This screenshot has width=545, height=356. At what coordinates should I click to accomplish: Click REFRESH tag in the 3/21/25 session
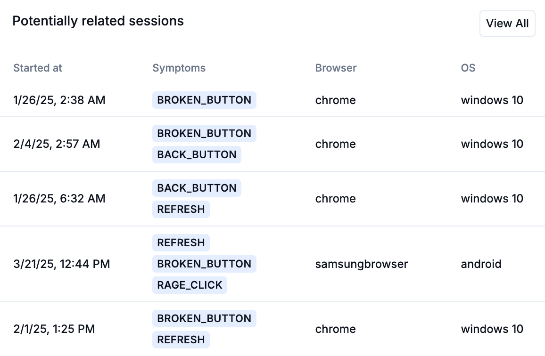(x=181, y=243)
